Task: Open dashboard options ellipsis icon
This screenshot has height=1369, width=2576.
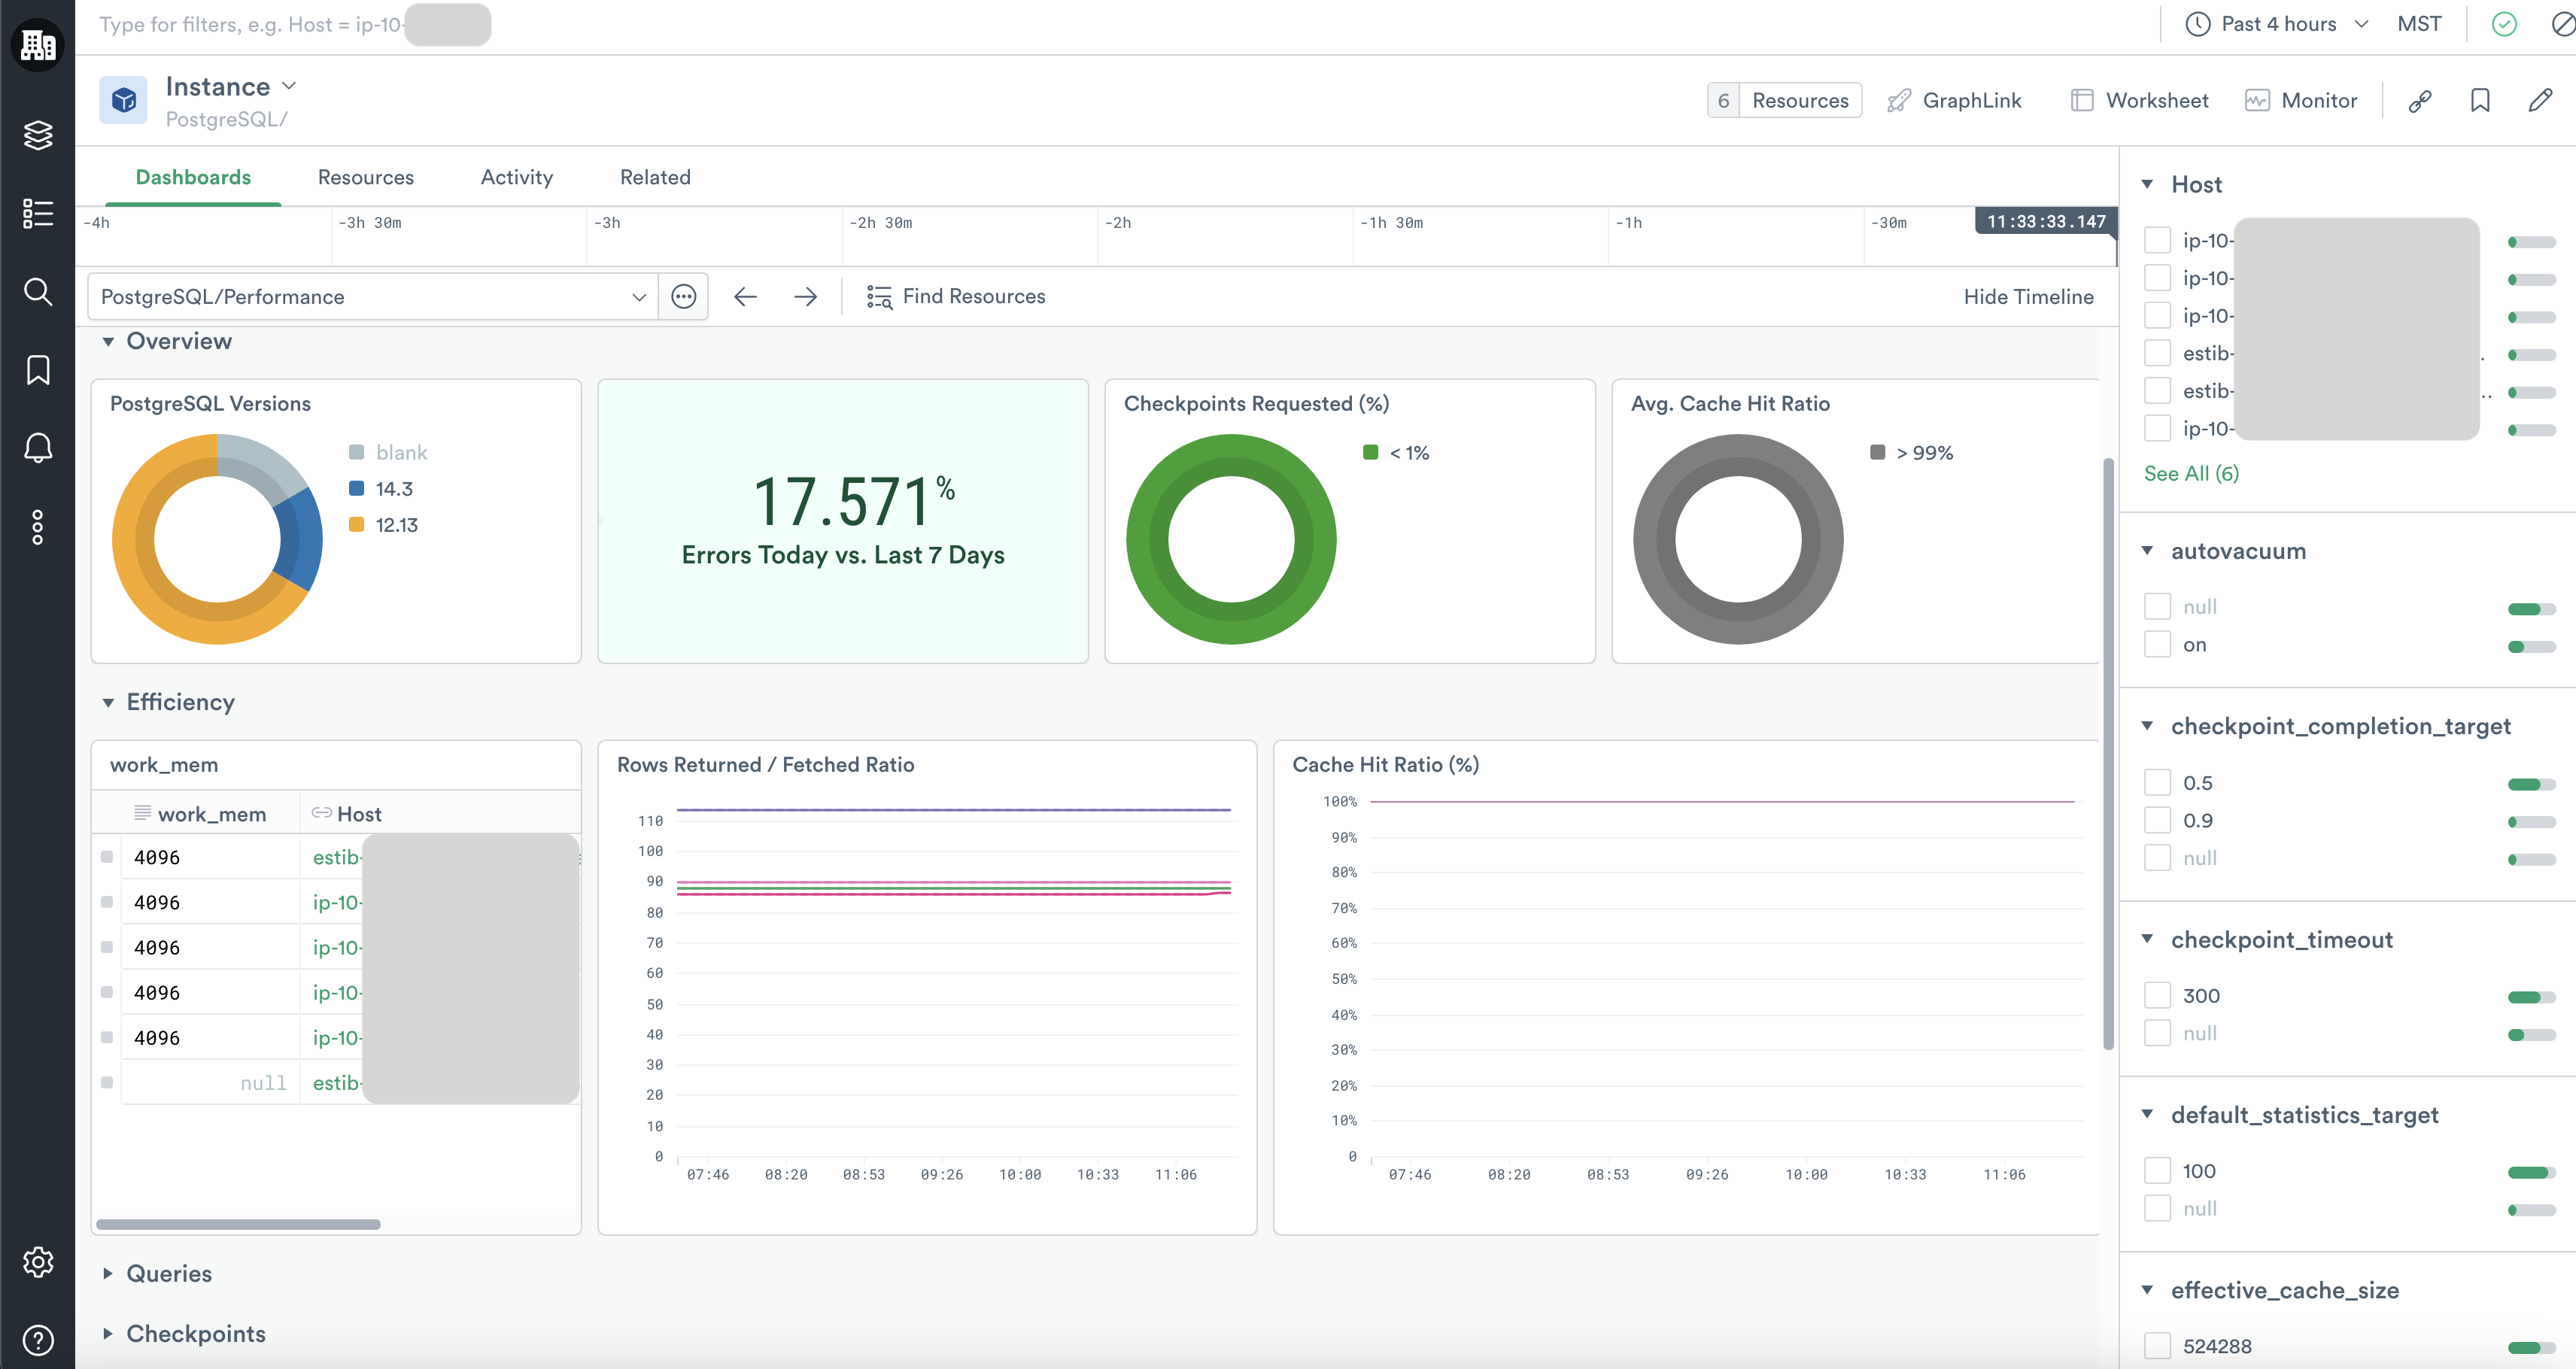Action: (x=684, y=297)
